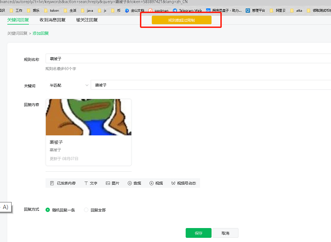
Task: Focus the 关键词 text input field
Action: 211,85
